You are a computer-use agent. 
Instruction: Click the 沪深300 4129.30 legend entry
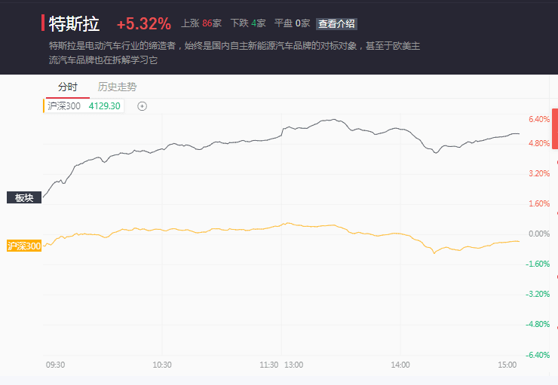(x=84, y=106)
